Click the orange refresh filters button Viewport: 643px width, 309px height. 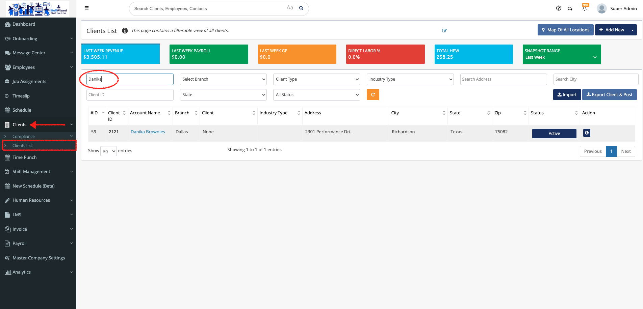pyautogui.click(x=373, y=95)
